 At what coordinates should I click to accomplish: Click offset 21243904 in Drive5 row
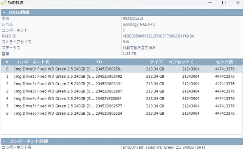(190, 106)
